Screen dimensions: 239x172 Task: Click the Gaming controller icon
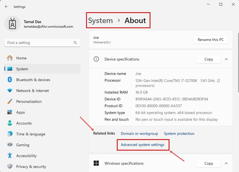tap(10, 145)
